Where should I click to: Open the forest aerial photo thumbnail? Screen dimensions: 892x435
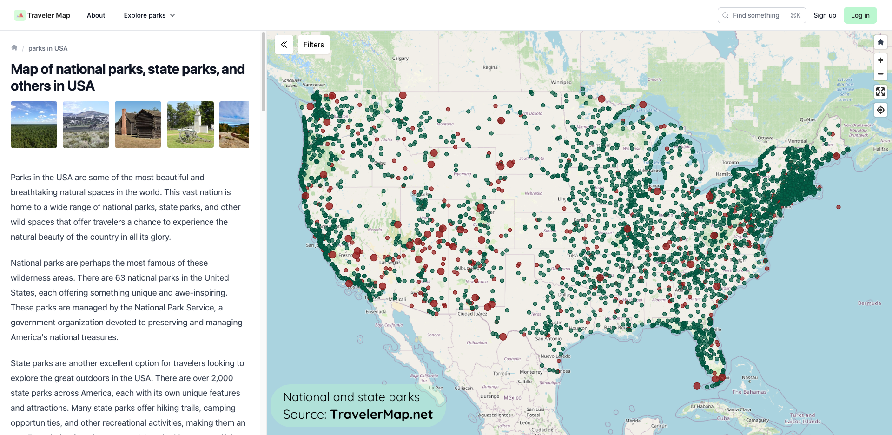click(34, 125)
